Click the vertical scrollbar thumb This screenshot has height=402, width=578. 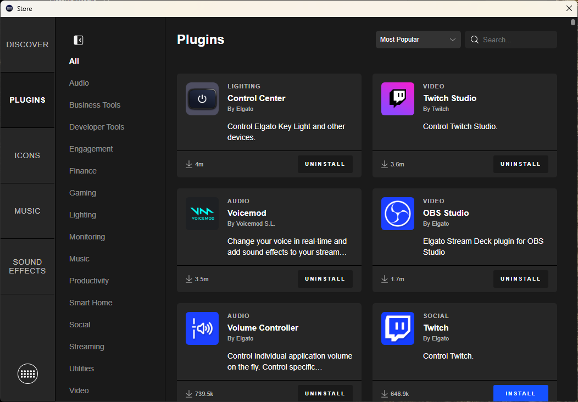(x=574, y=22)
